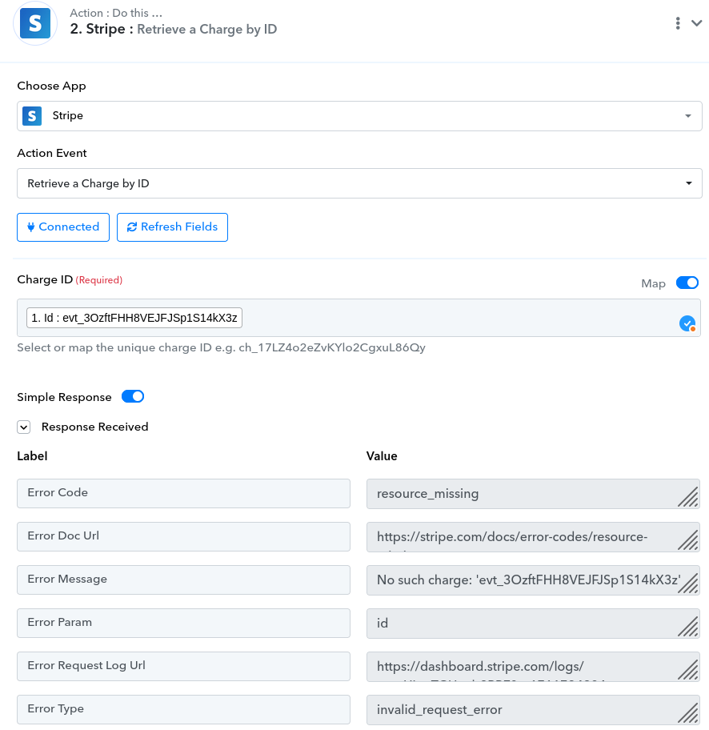
Task: Click the mapped Id evt_ tag
Action: point(134,318)
